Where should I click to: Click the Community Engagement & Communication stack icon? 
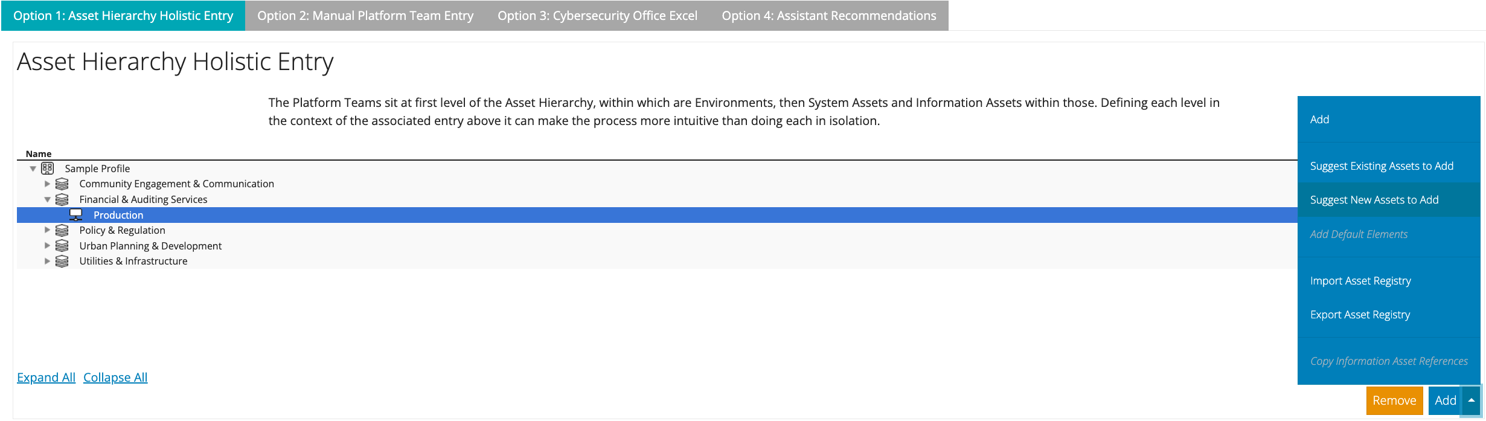point(62,184)
